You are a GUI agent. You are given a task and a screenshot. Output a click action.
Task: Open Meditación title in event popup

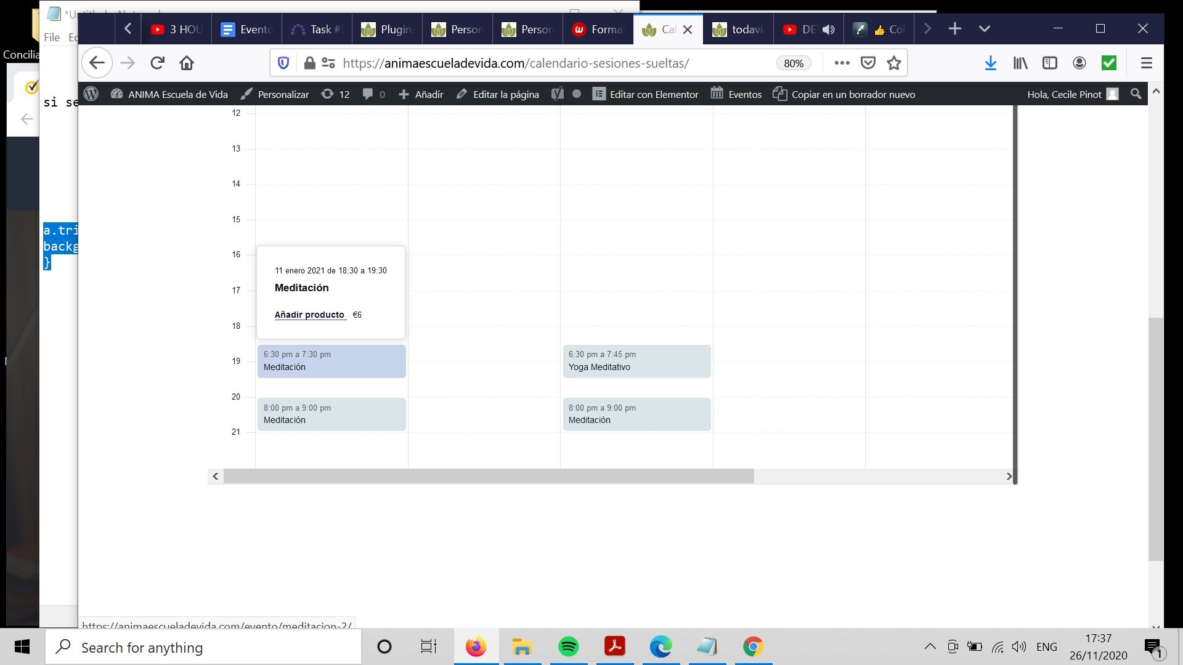(x=302, y=288)
